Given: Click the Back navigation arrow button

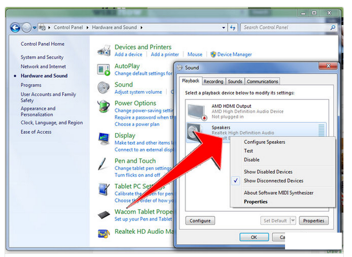Looking at the screenshot, I should 15,27.
